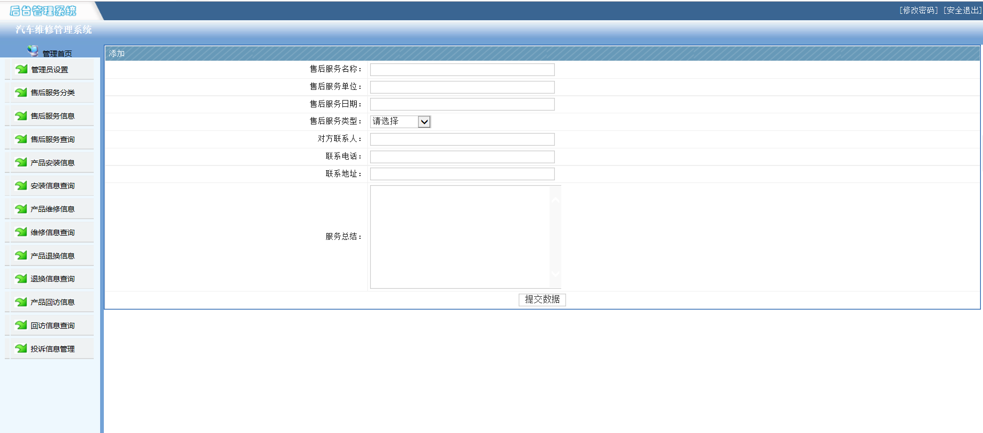Click the green arrow icon next to 退换信息查询

[x=21, y=279]
